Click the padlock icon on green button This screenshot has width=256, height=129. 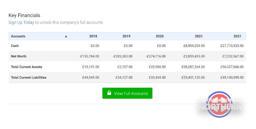(109, 93)
